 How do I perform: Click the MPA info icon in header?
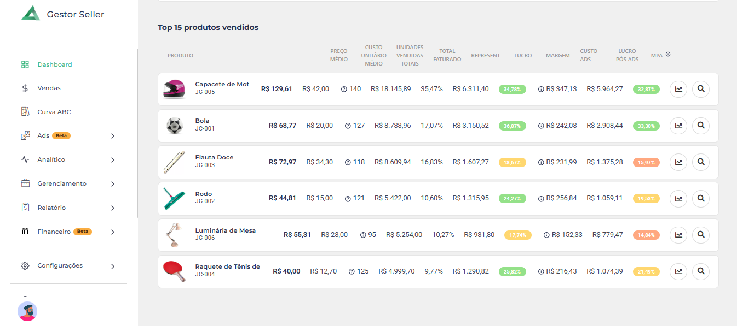[668, 55]
